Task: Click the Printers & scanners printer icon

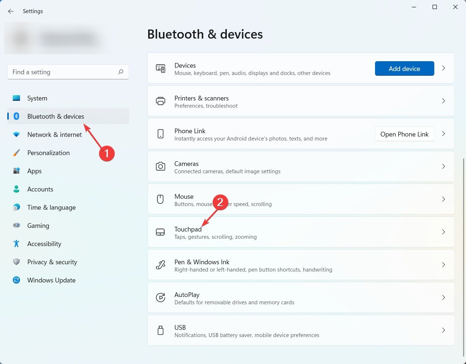Action: 160,101
